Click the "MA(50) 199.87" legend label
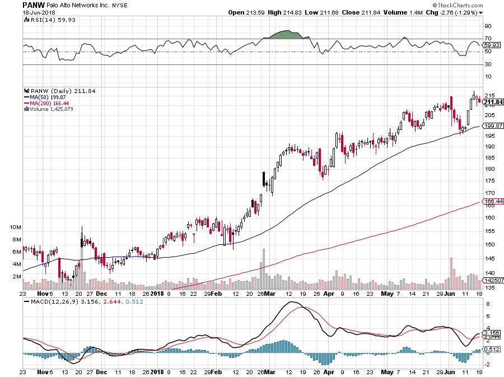Viewport: 504px width, 377px height. [48, 97]
